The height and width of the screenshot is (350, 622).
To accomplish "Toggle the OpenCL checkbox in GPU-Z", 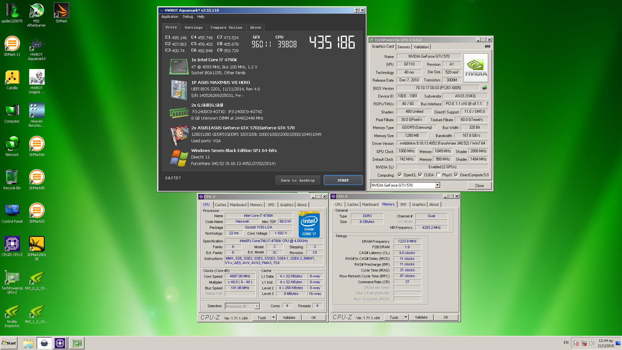I will pyautogui.click(x=400, y=175).
